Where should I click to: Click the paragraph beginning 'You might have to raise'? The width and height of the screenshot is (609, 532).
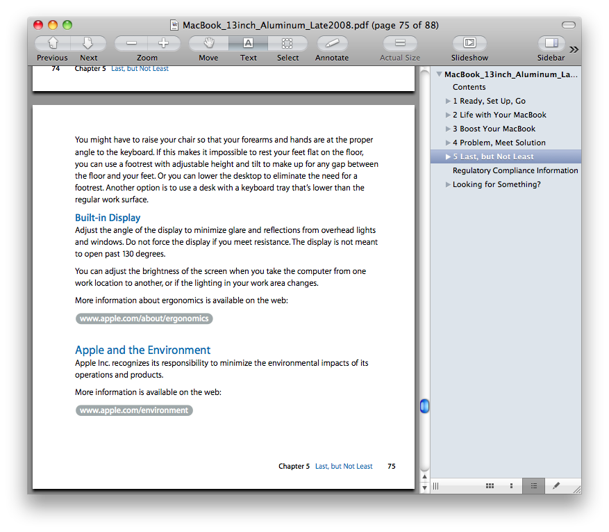(226, 170)
